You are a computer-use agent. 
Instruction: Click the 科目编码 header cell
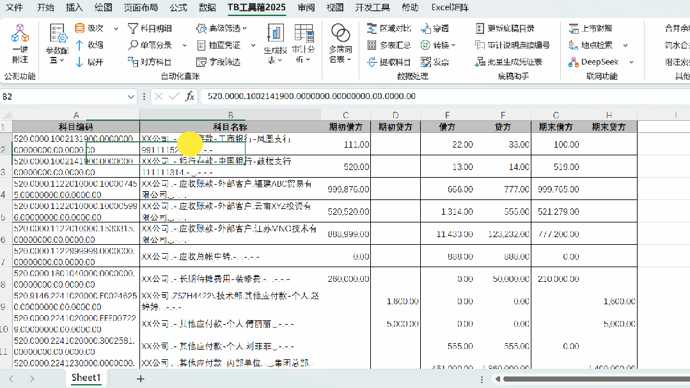[76, 127]
